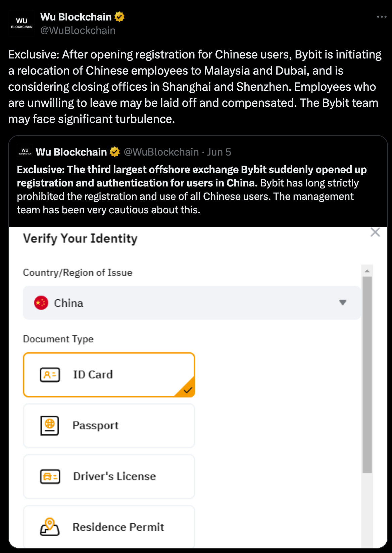The image size is (392, 553).
Task: Select the Residence Permit option
Action: click(x=109, y=527)
